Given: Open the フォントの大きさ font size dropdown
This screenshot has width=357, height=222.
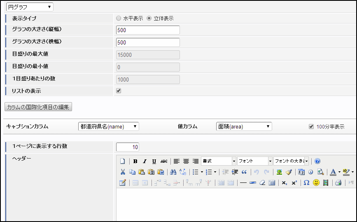Looking at the screenshot, I should tap(291, 161).
